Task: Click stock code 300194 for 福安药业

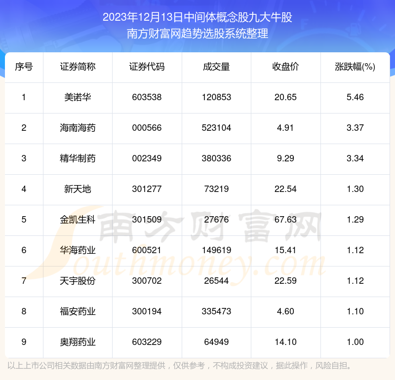Action: (147, 311)
